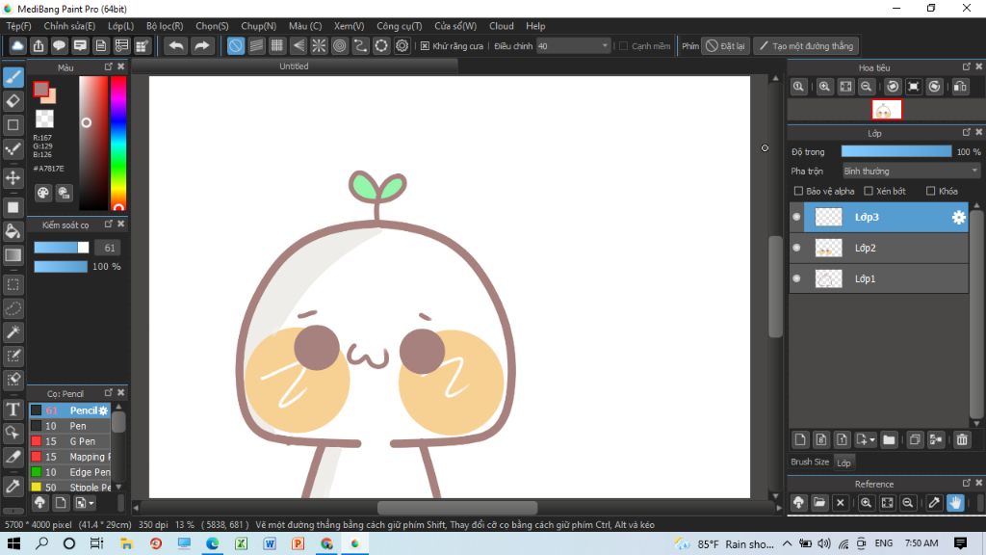Open the Lớp3 layer settings gear

point(958,217)
